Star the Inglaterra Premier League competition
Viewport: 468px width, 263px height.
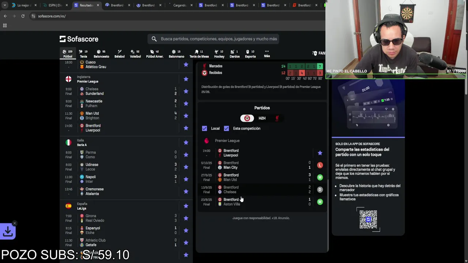pyautogui.click(x=186, y=79)
